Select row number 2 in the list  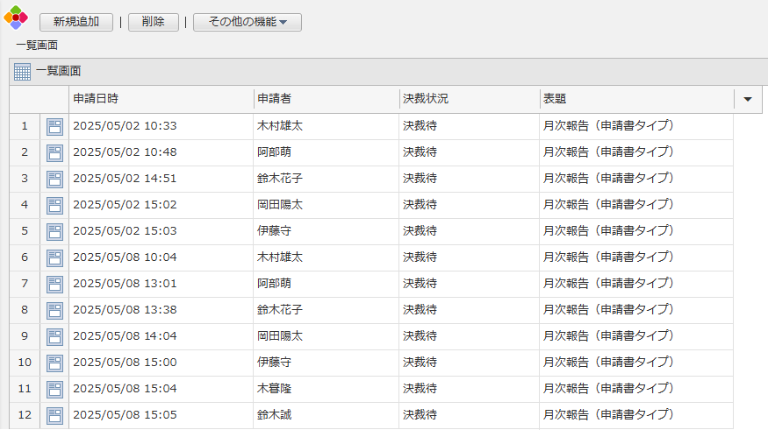(x=25, y=152)
